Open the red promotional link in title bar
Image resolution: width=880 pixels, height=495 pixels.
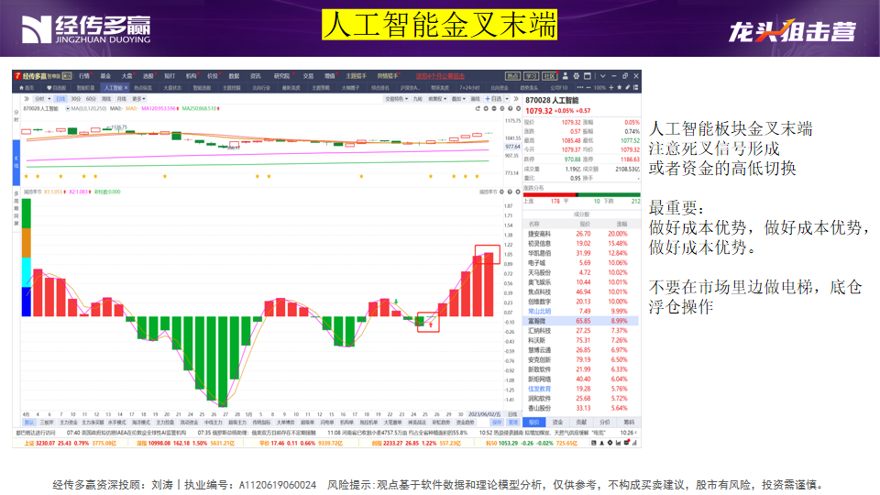coord(440,76)
